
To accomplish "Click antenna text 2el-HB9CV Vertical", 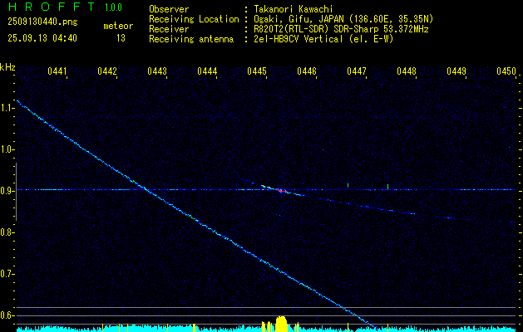I will click(x=297, y=39).
